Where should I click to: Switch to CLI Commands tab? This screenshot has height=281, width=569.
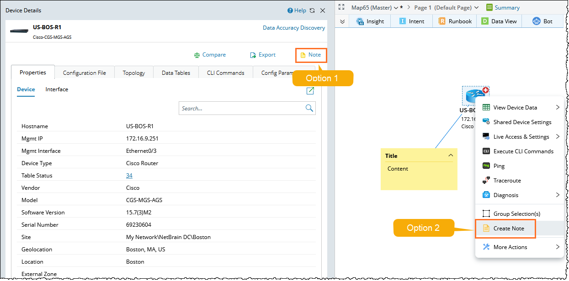coord(226,73)
